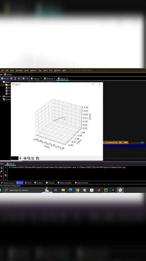
Task: Stop the process with red stop icon
Action: [x=1, y=176]
